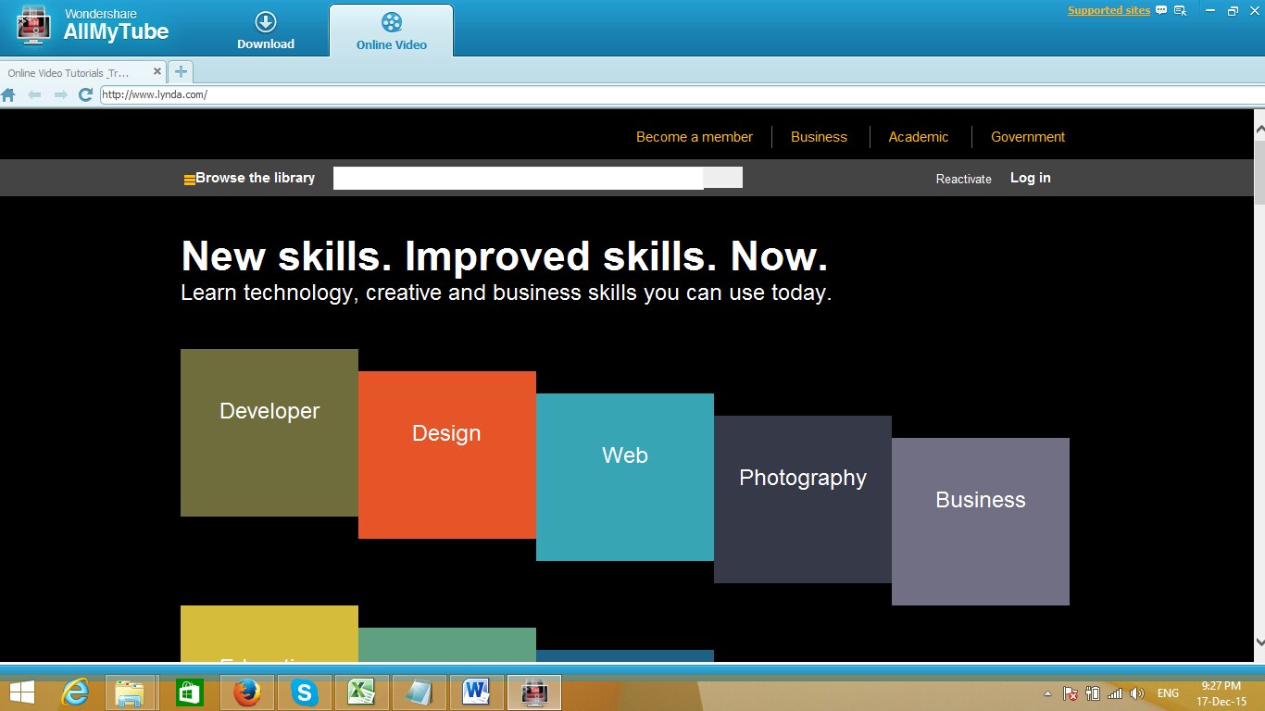The image size is (1265, 711).
Task: Select the Developer category tile
Action: tap(269, 432)
